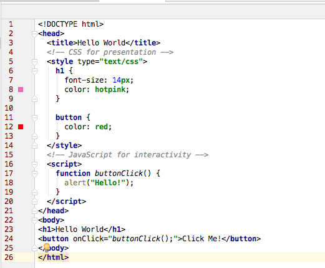325x268 pixels.
Task: Fold the h1 rule on line 6
Action: [34, 71]
